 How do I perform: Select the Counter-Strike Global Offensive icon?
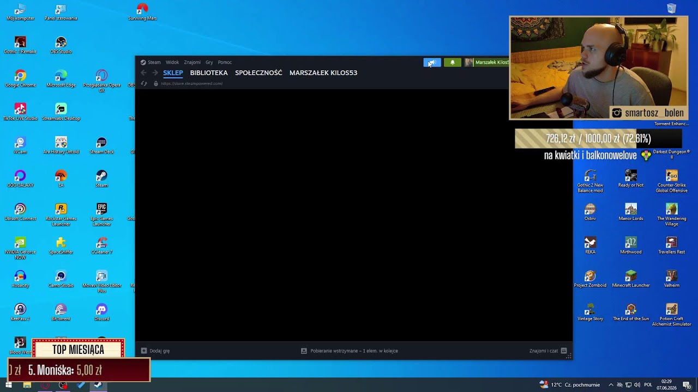click(x=672, y=182)
